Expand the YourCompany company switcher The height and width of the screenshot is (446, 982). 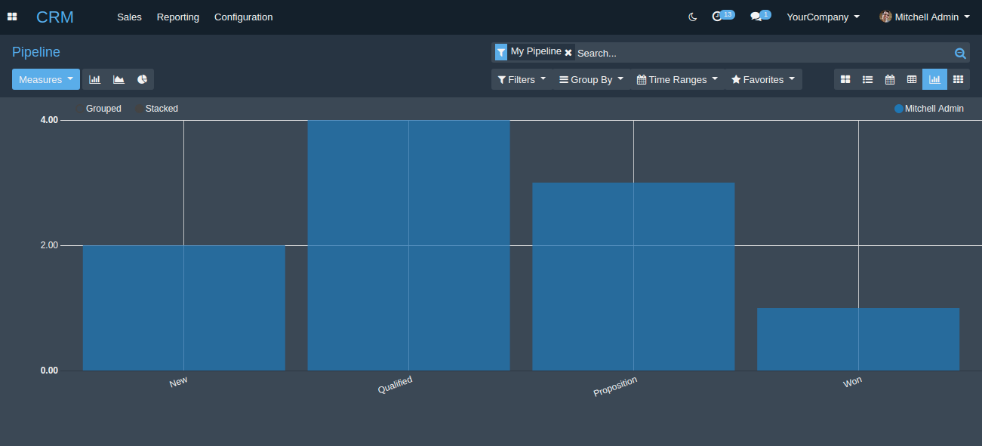pyautogui.click(x=823, y=17)
